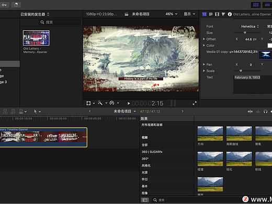Open the info inspector icon
The image size is (272, 204).
click(230, 14)
